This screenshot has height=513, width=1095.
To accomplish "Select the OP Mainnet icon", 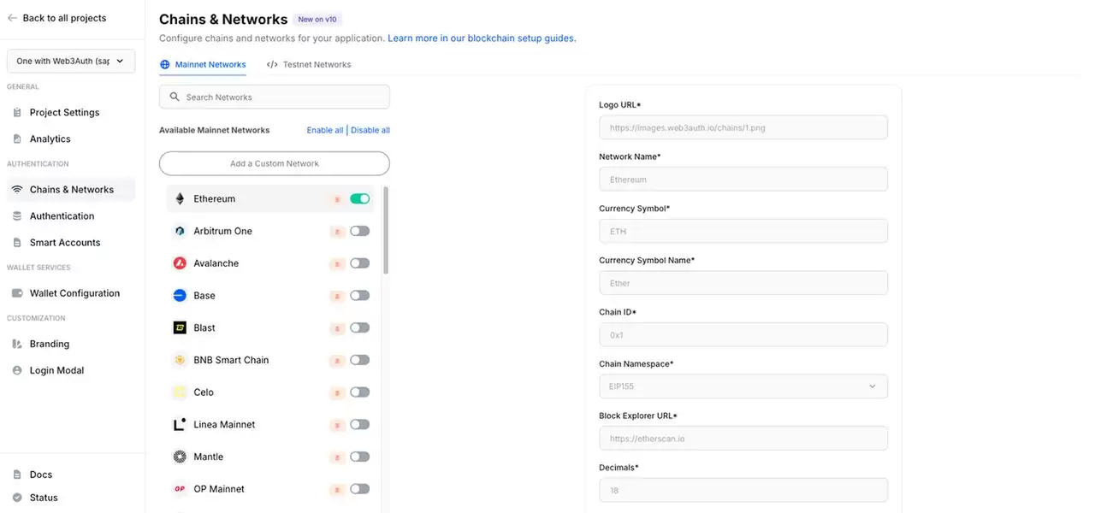I will click(x=180, y=488).
